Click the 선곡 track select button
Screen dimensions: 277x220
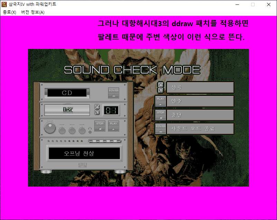click(200, 87)
